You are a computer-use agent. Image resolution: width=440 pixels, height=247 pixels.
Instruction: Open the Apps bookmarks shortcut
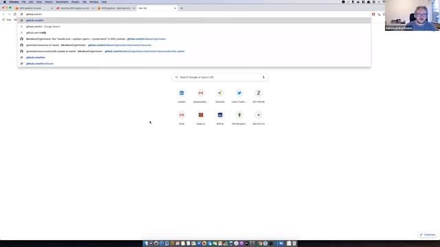[x=8, y=20]
